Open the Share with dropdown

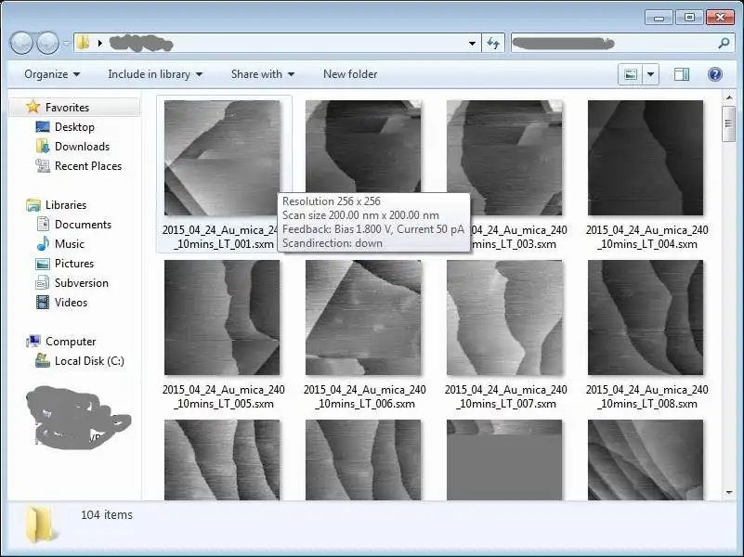tap(262, 74)
